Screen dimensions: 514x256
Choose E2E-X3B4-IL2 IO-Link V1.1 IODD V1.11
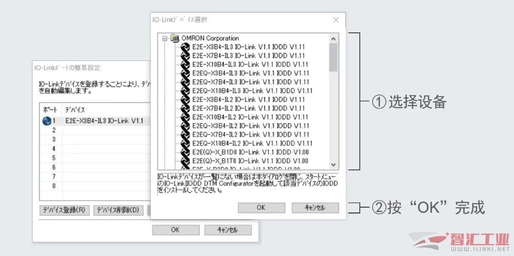248,100
